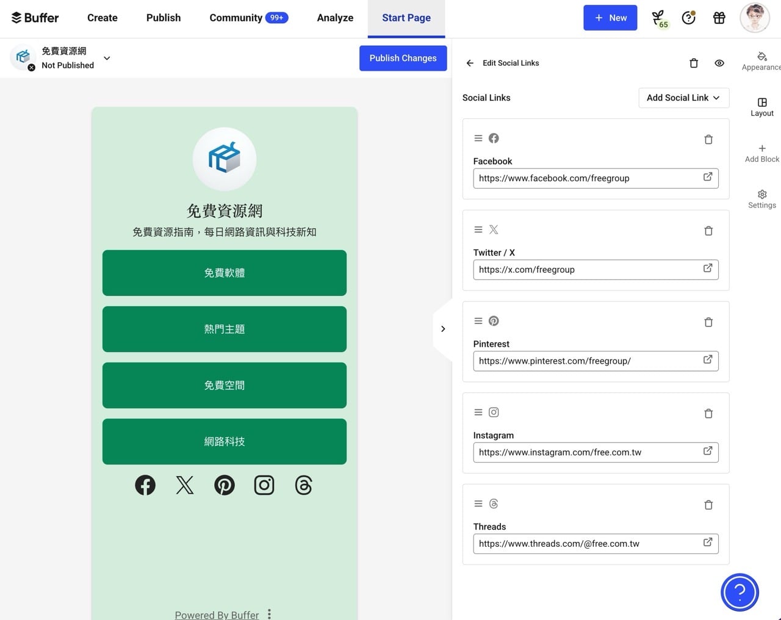Open the Add Social Link dropdown

(683, 98)
